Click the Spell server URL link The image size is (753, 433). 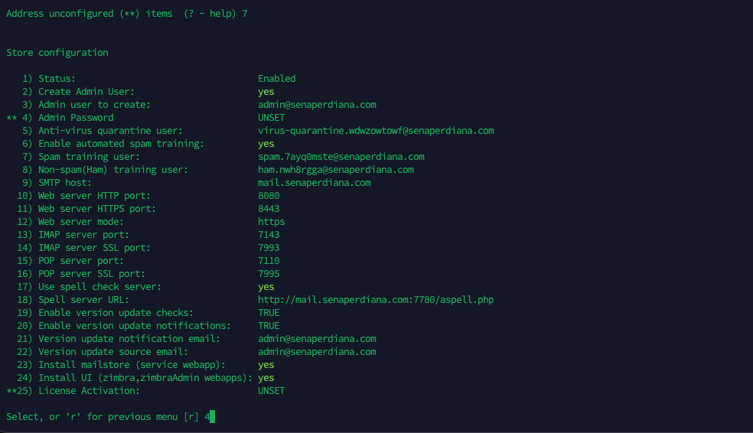pyautogui.click(x=376, y=300)
